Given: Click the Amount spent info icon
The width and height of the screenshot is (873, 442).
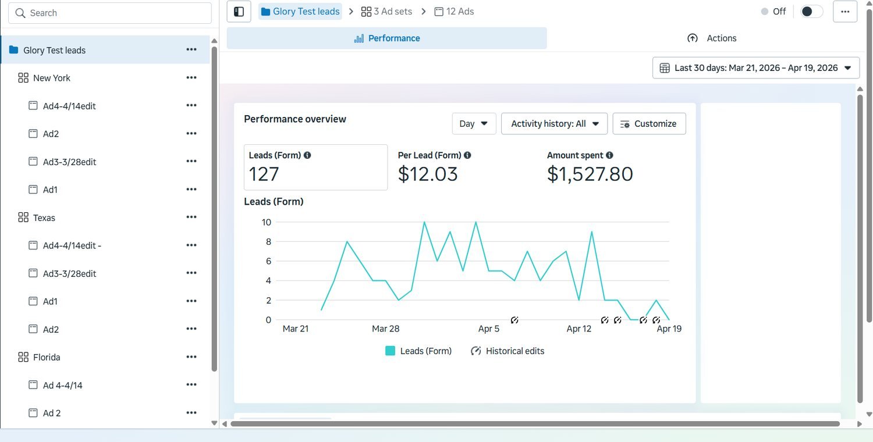Looking at the screenshot, I should (609, 155).
